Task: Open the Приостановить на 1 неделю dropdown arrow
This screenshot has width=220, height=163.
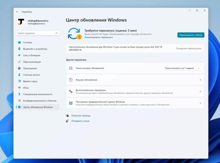Action: coord(199,68)
